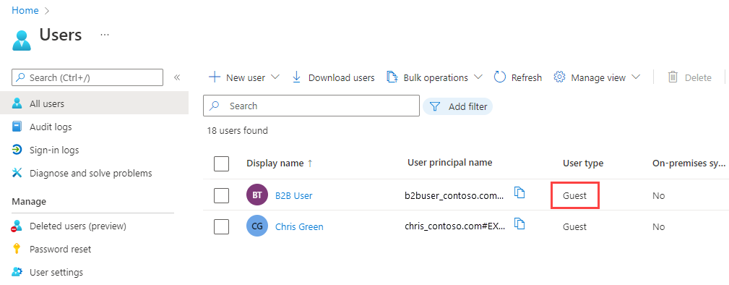Check the Chris Green row checkbox
Screen dimensions: 729x285
pos(221,227)
